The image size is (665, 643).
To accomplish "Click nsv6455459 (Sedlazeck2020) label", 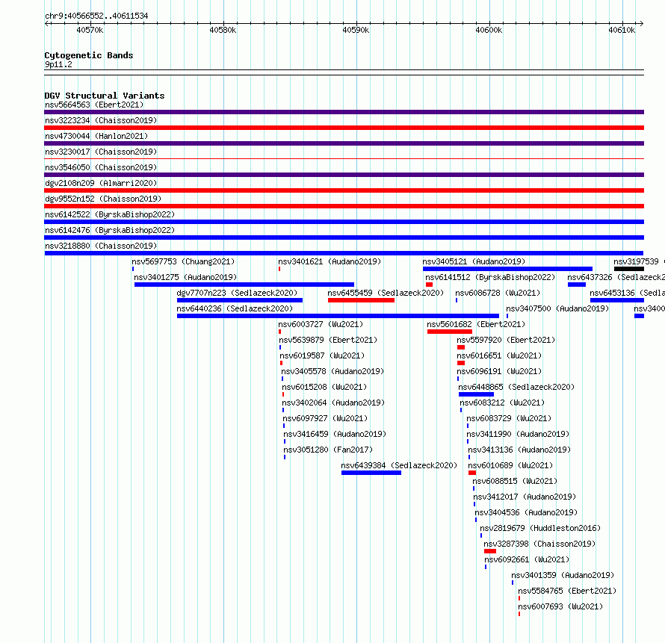I will coord(386,293).
